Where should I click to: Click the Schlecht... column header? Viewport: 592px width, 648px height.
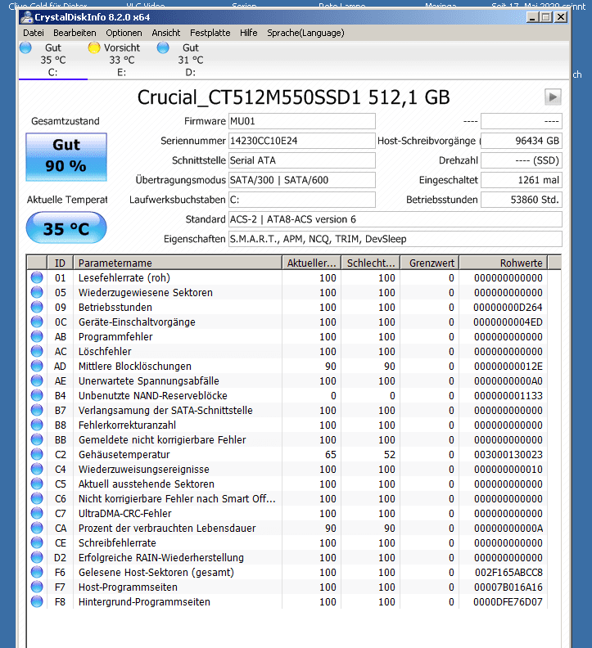tap(371, 263)
